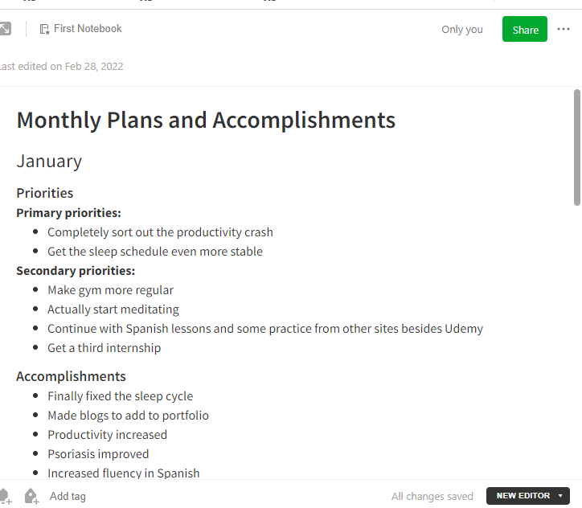Click the All changes saved status
This screenshot has width=582, height=508.
432,496
